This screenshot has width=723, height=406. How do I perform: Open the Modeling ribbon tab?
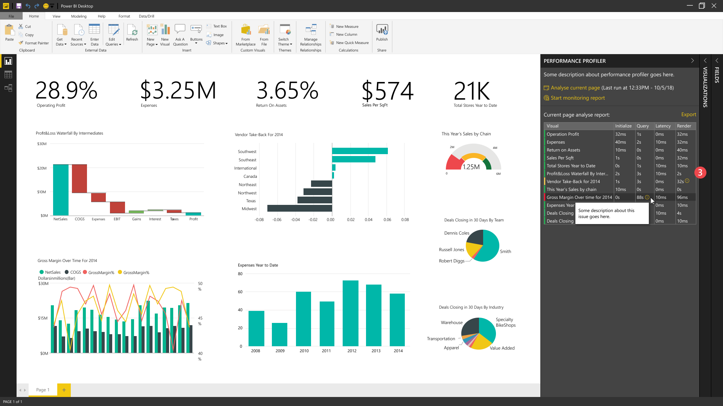(79, 16)
